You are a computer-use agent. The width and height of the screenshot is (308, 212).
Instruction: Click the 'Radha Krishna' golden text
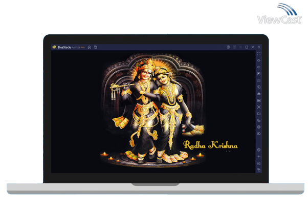pos(210,145)
